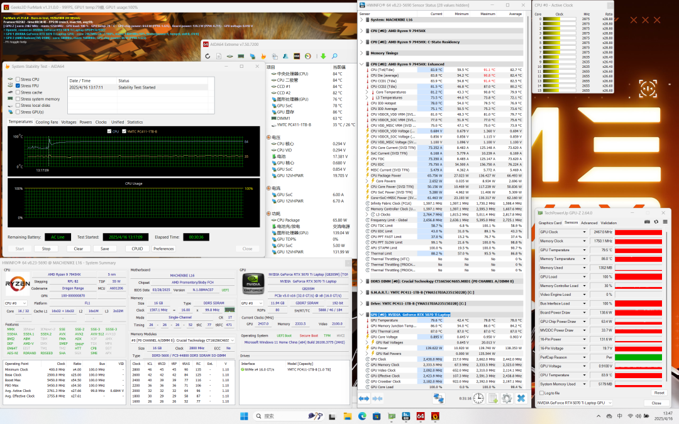Click the Clear button in stability test
Viewport: 679px width, 424px height.
point(79,249)
